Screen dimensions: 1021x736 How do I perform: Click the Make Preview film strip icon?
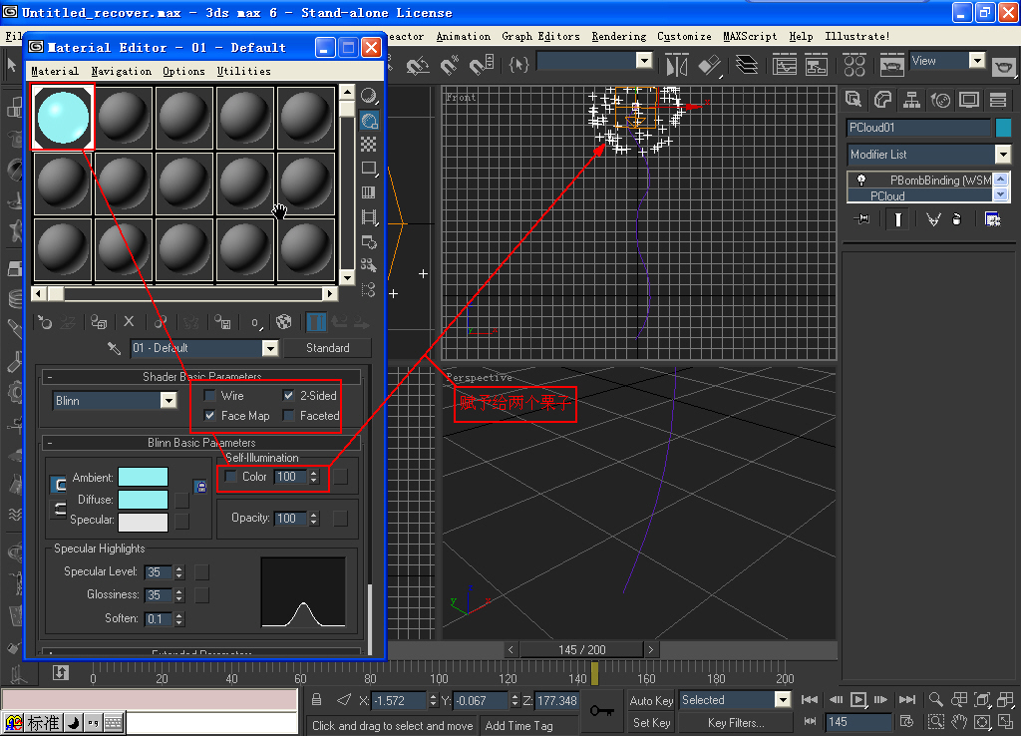369,216
